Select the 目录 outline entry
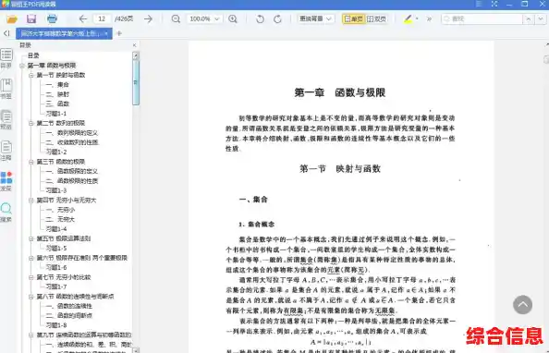Image resolution: width=549 pixels, height=353 pixels. point(33,55)
